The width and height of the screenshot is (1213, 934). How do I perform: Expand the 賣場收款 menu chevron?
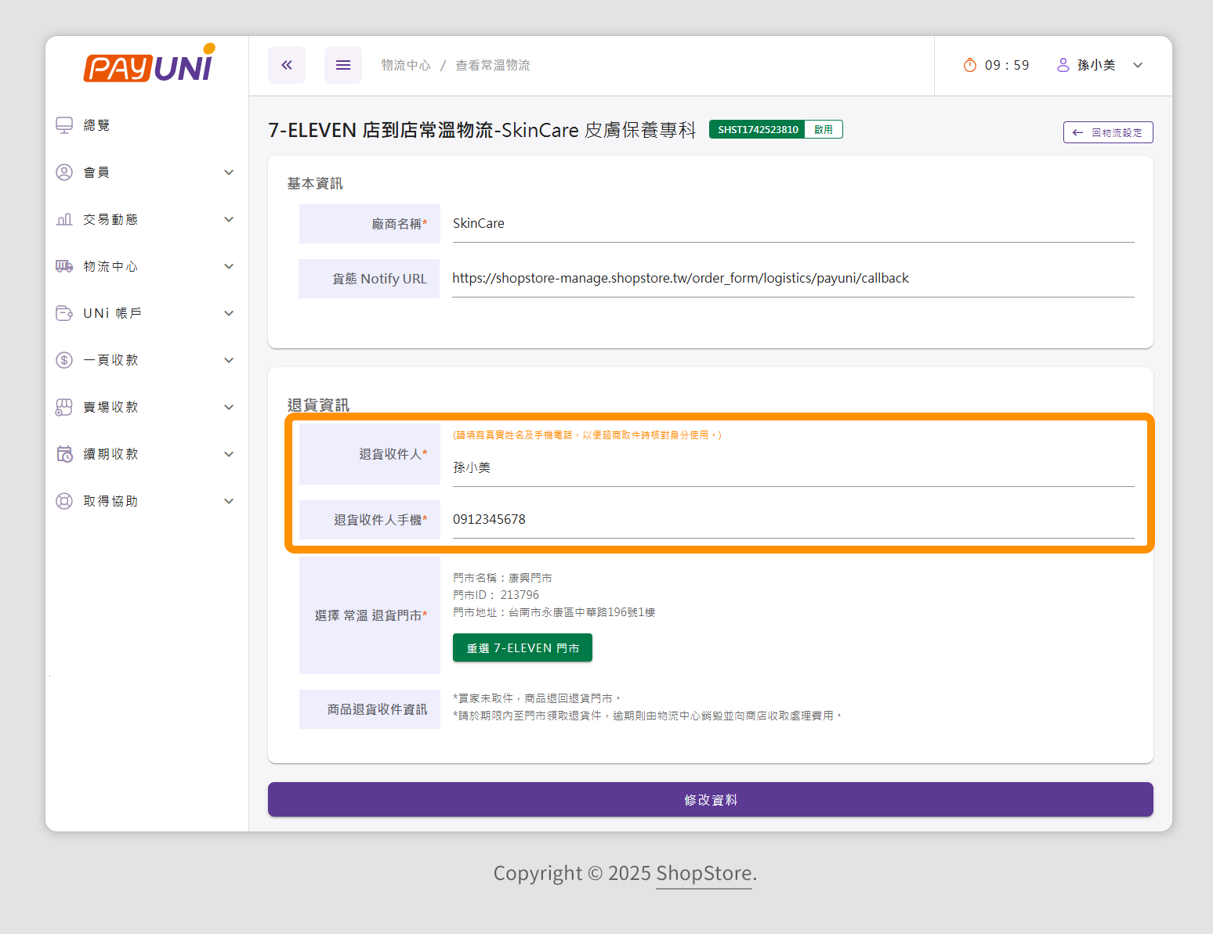229,407
